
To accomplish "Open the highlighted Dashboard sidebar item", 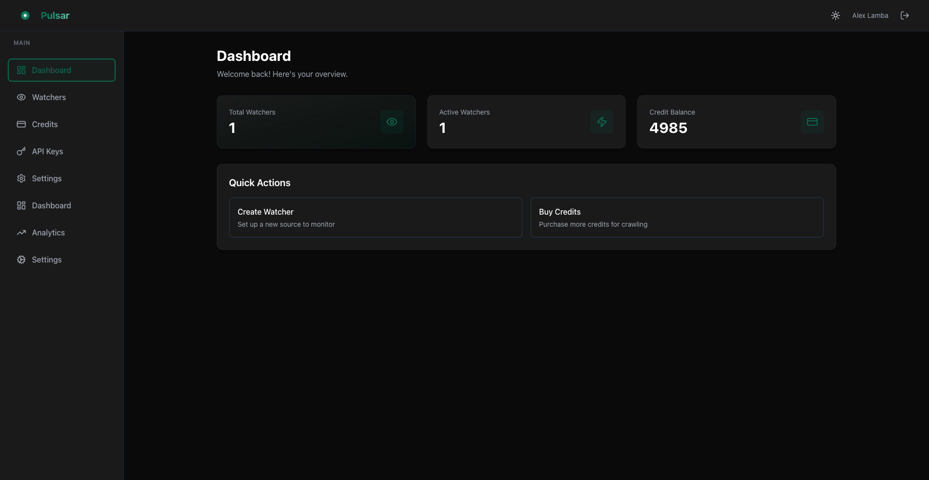I will click(x=61, y=70).
